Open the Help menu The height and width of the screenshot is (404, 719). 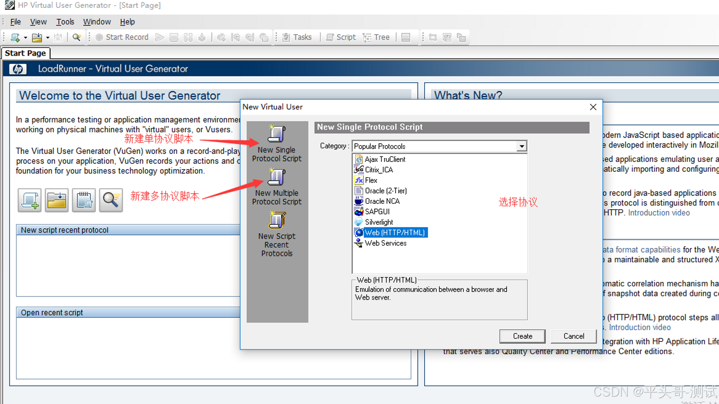point(127,22)
